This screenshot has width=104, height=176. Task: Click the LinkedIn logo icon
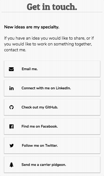pyautogui.click(x=11, y=88)
